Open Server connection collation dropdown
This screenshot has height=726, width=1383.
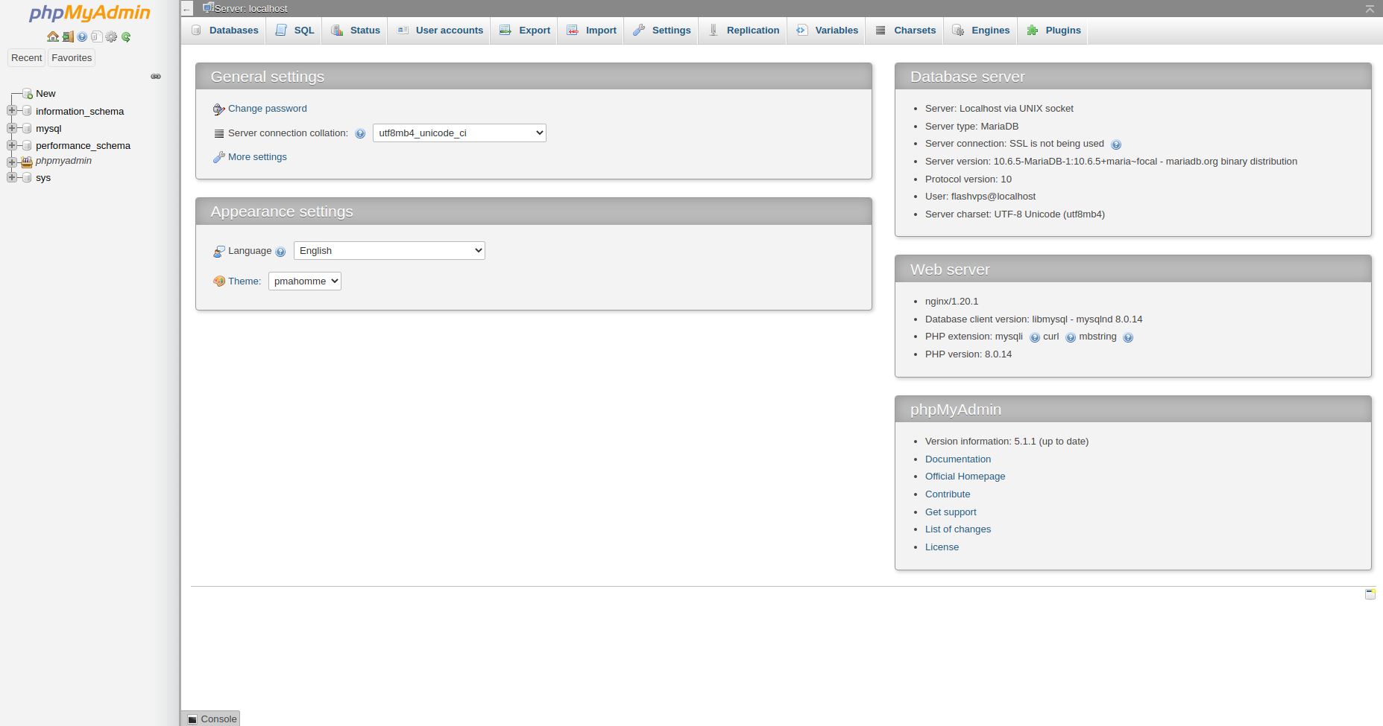(459, 133)
